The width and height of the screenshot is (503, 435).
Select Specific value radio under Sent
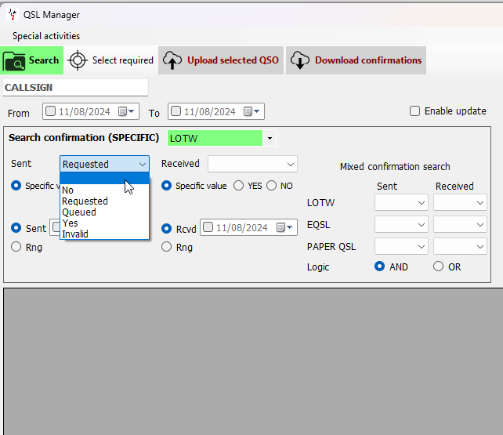[16, 186]
